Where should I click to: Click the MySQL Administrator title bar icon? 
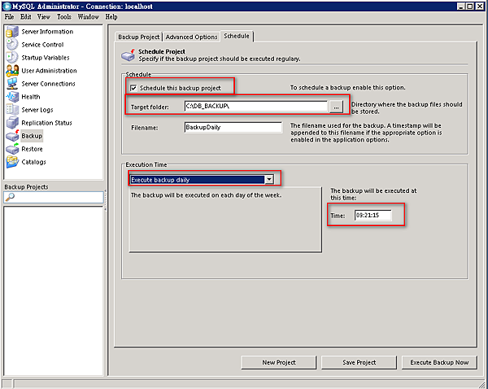[x=7, y=7]
